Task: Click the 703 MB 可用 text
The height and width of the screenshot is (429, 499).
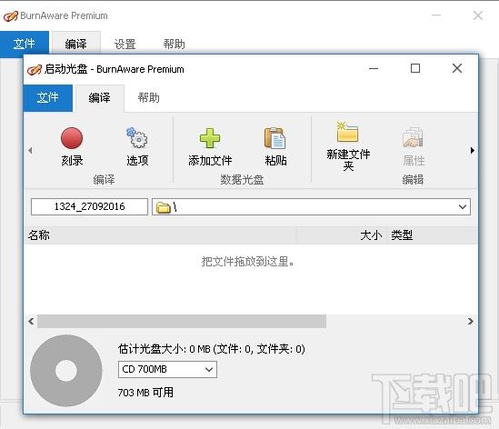Action: [x=145, y=393]
